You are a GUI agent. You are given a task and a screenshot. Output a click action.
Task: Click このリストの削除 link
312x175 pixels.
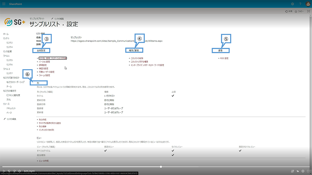(137, 58)
